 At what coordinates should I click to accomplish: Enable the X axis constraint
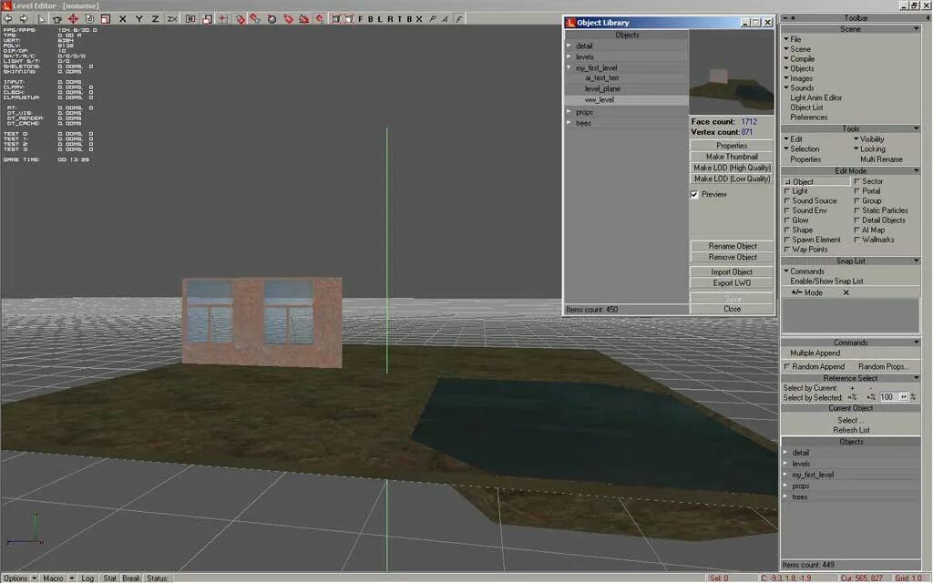click(122, 18)
